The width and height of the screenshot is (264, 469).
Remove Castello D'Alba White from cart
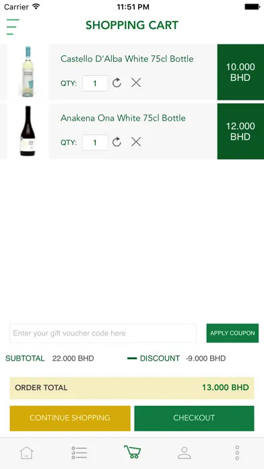pyautogui.click(x=136, y=83)
